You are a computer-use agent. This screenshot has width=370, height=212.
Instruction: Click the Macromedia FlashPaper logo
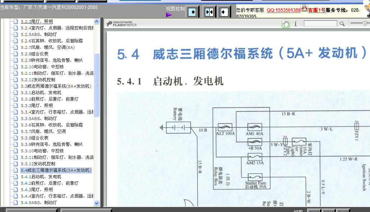(x=122, y=24)
